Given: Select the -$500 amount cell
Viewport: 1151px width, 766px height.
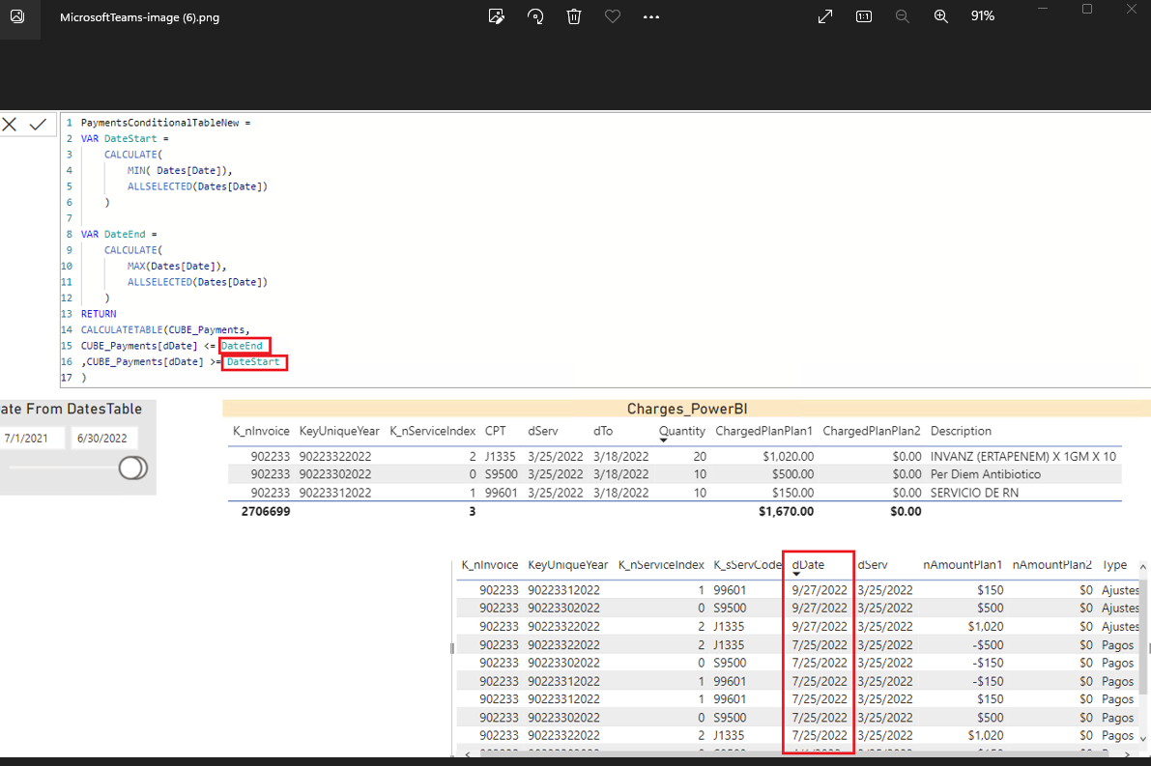Looking at the screenshot, I should point(988,645).
